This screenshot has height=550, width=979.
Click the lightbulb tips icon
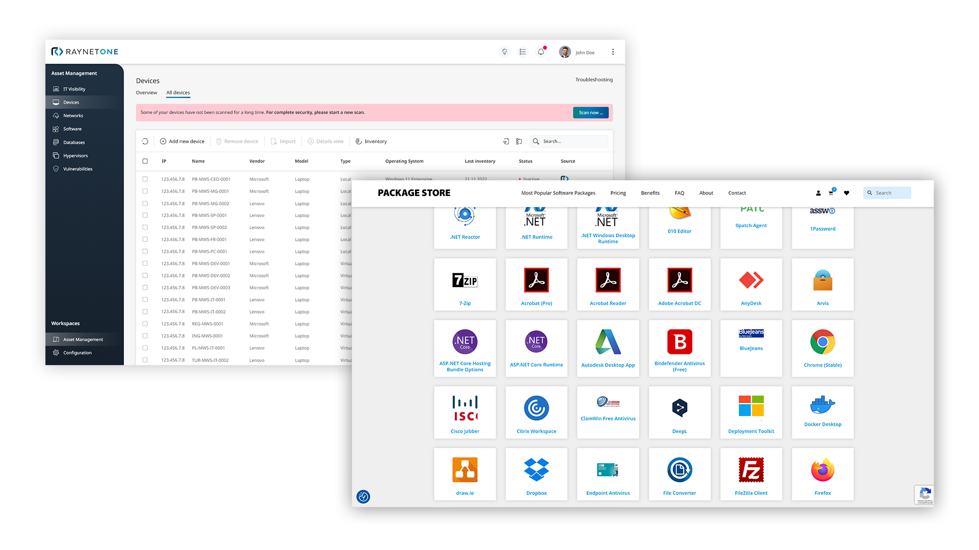click(504, 52)
